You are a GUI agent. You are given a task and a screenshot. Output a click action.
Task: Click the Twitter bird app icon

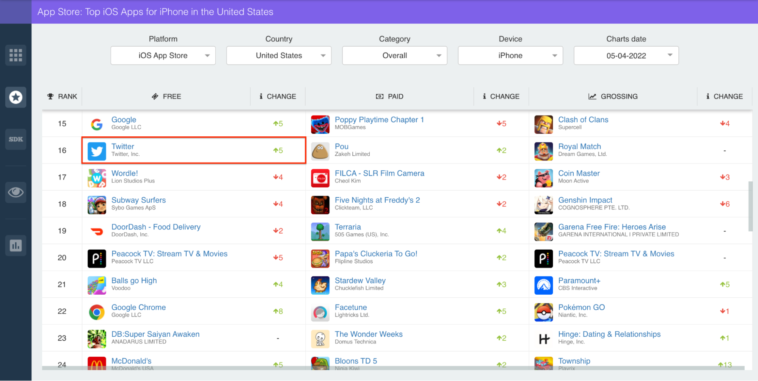click(97, 151)
